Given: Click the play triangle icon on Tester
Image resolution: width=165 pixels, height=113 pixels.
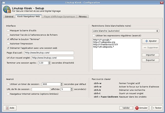Looking at the screenshot, I should pyautogui.click(x=153, y=108).
